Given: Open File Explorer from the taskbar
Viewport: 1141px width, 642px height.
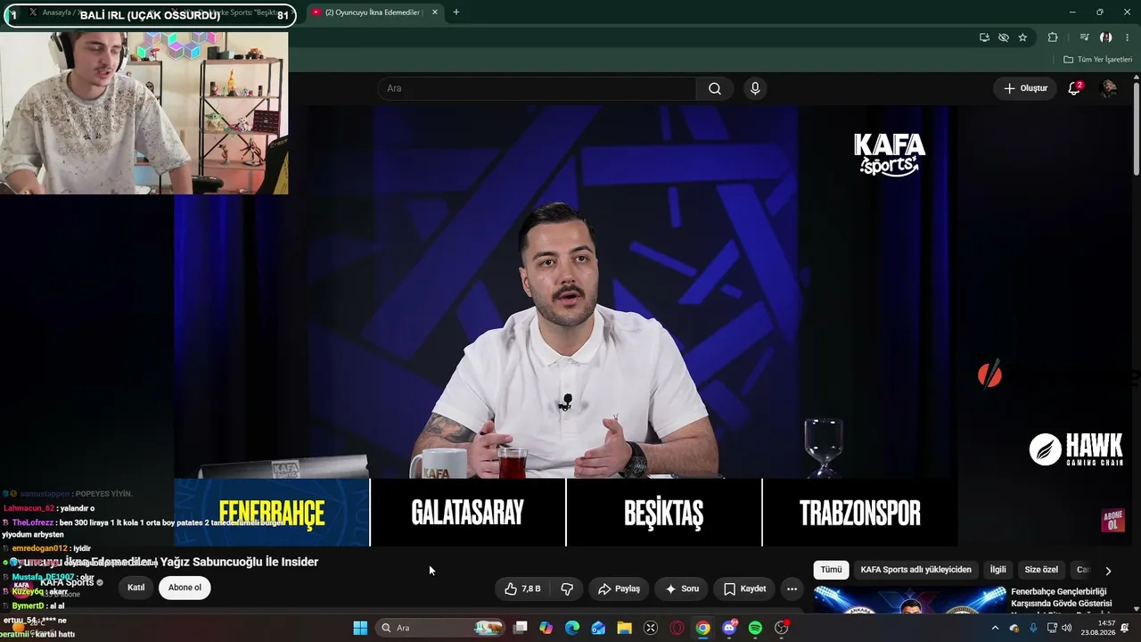Looking at the screenshot, I should click(x=625, y=628).
